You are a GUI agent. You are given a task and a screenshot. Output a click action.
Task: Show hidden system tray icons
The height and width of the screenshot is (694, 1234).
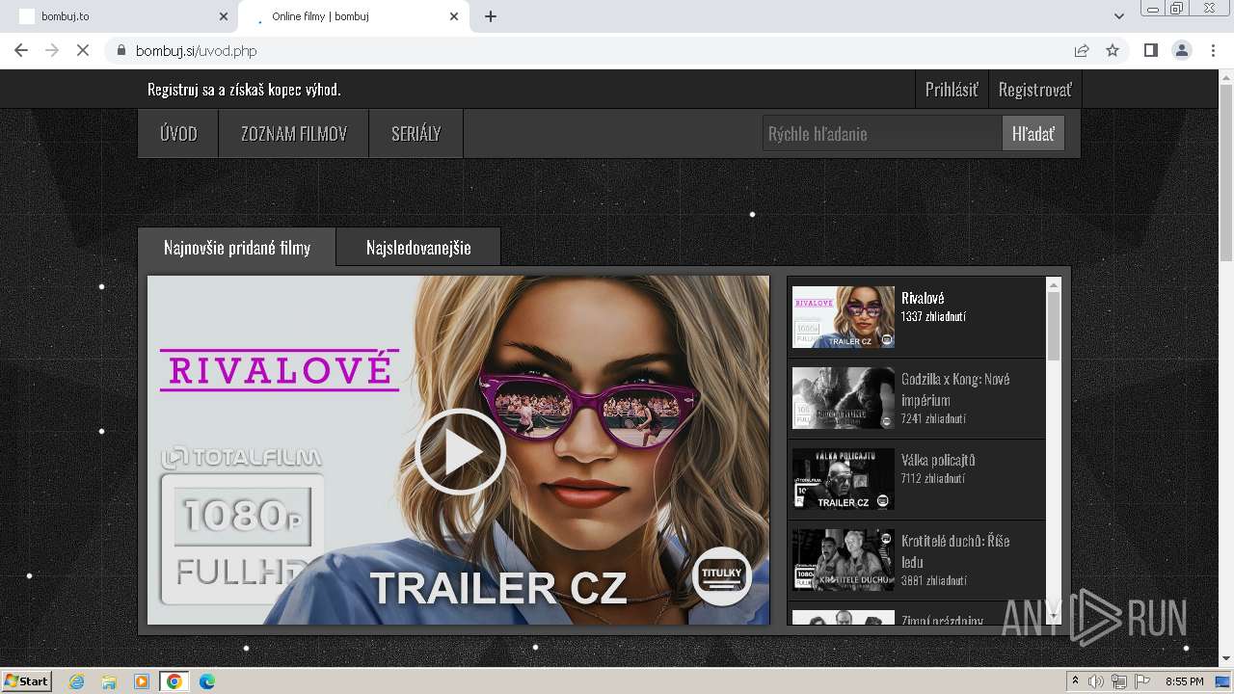[1075, 681]
